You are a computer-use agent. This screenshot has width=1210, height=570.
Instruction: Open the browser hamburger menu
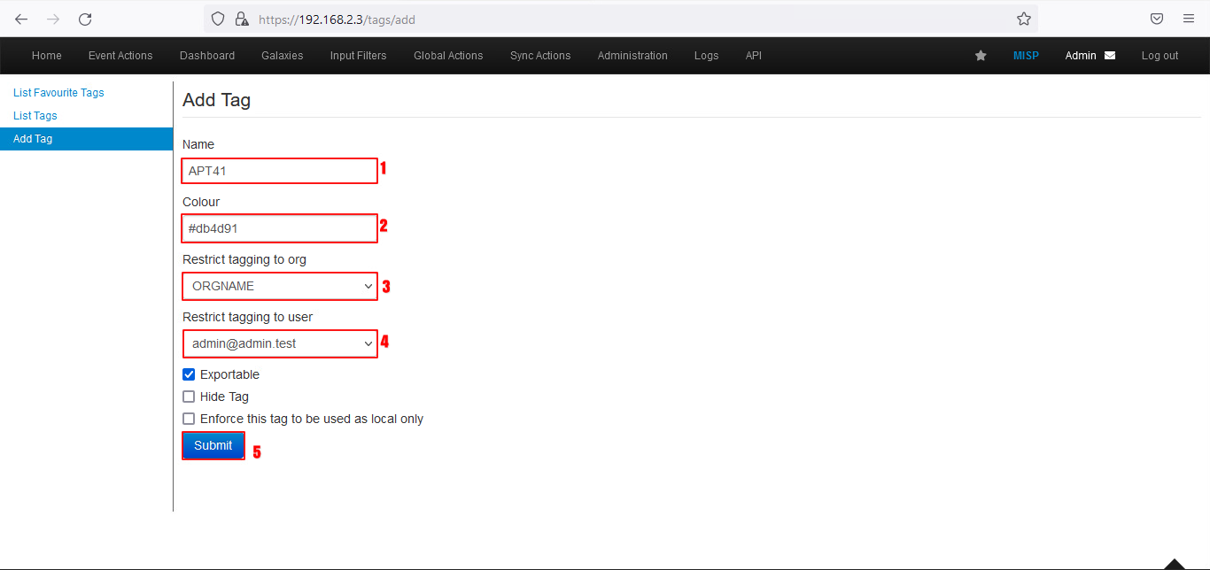[1189, 19]
